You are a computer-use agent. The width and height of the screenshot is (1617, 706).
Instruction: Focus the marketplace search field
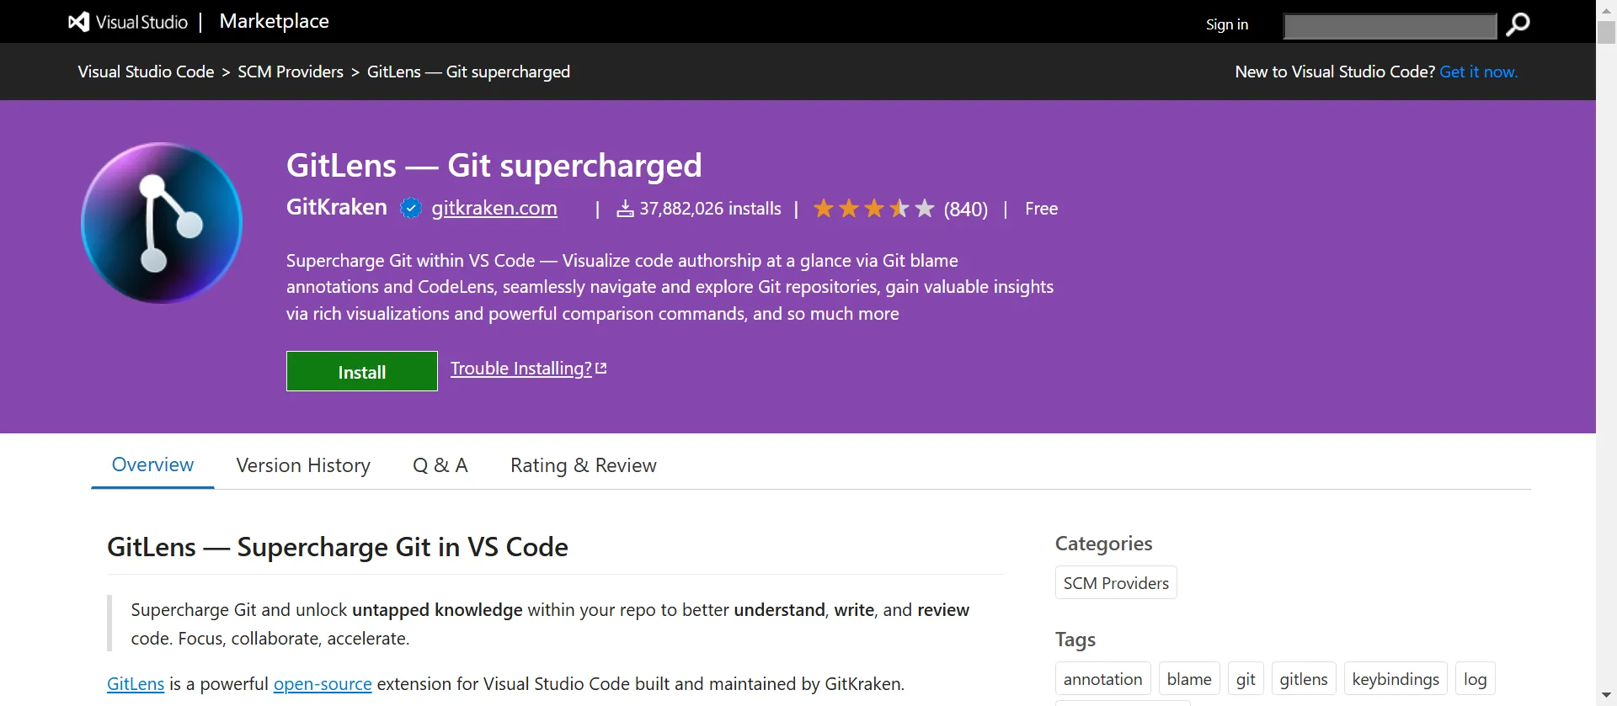point(1390,25)
